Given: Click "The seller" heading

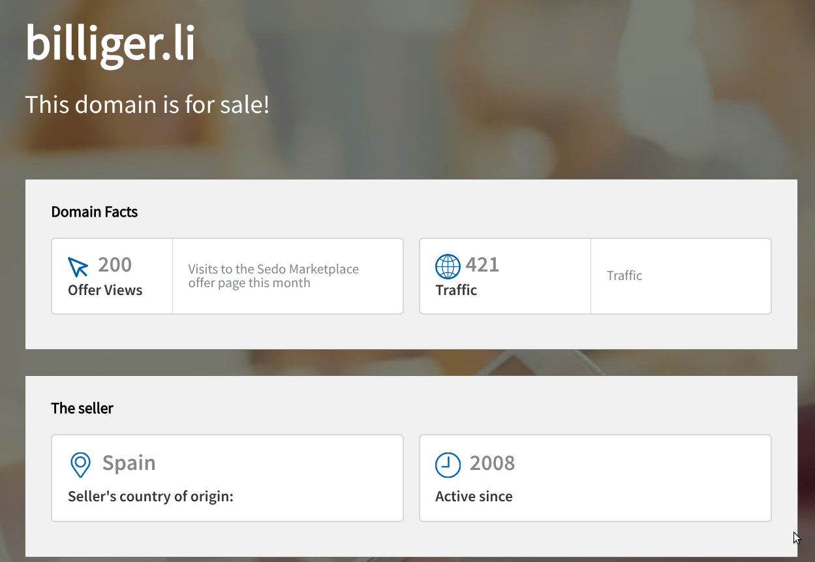Looking at the screenshot, I should tap(82, 409).
